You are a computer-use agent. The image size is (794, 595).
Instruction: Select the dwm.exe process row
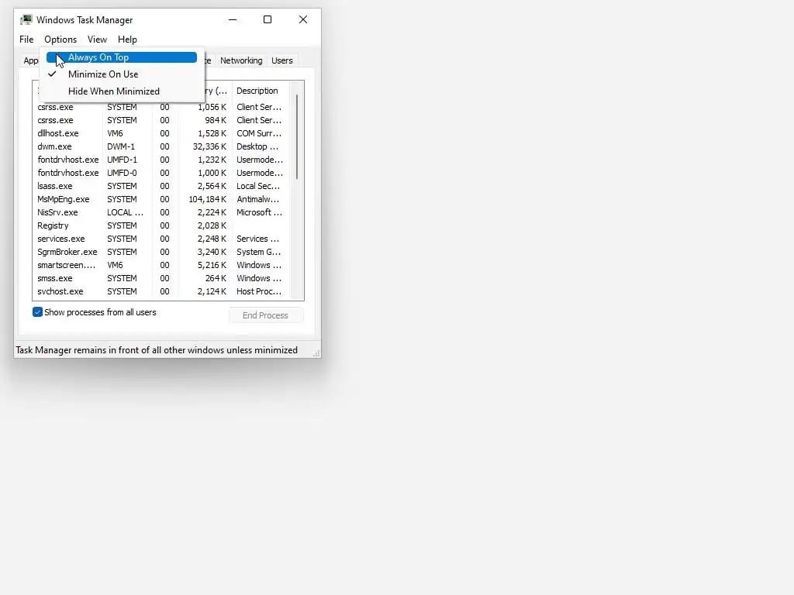pyautogui.click(x=162, y=146)
